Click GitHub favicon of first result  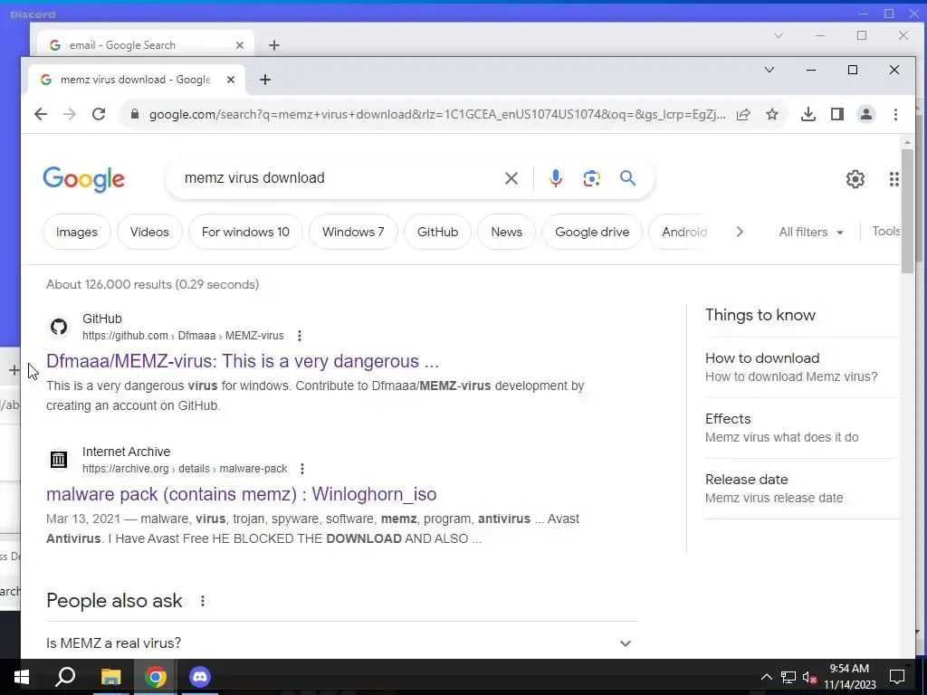pos(59,326)
